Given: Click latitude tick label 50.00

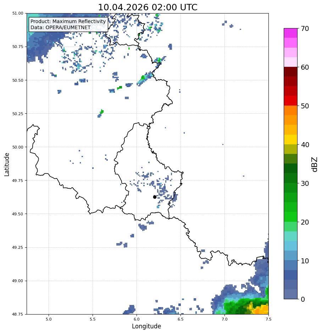Looking at the screenshot, I should pyautogui.click(x=18, y=147).
